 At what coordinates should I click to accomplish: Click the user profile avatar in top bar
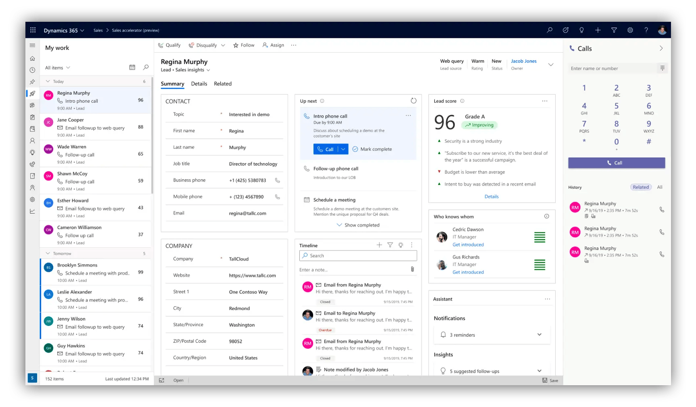662,30
